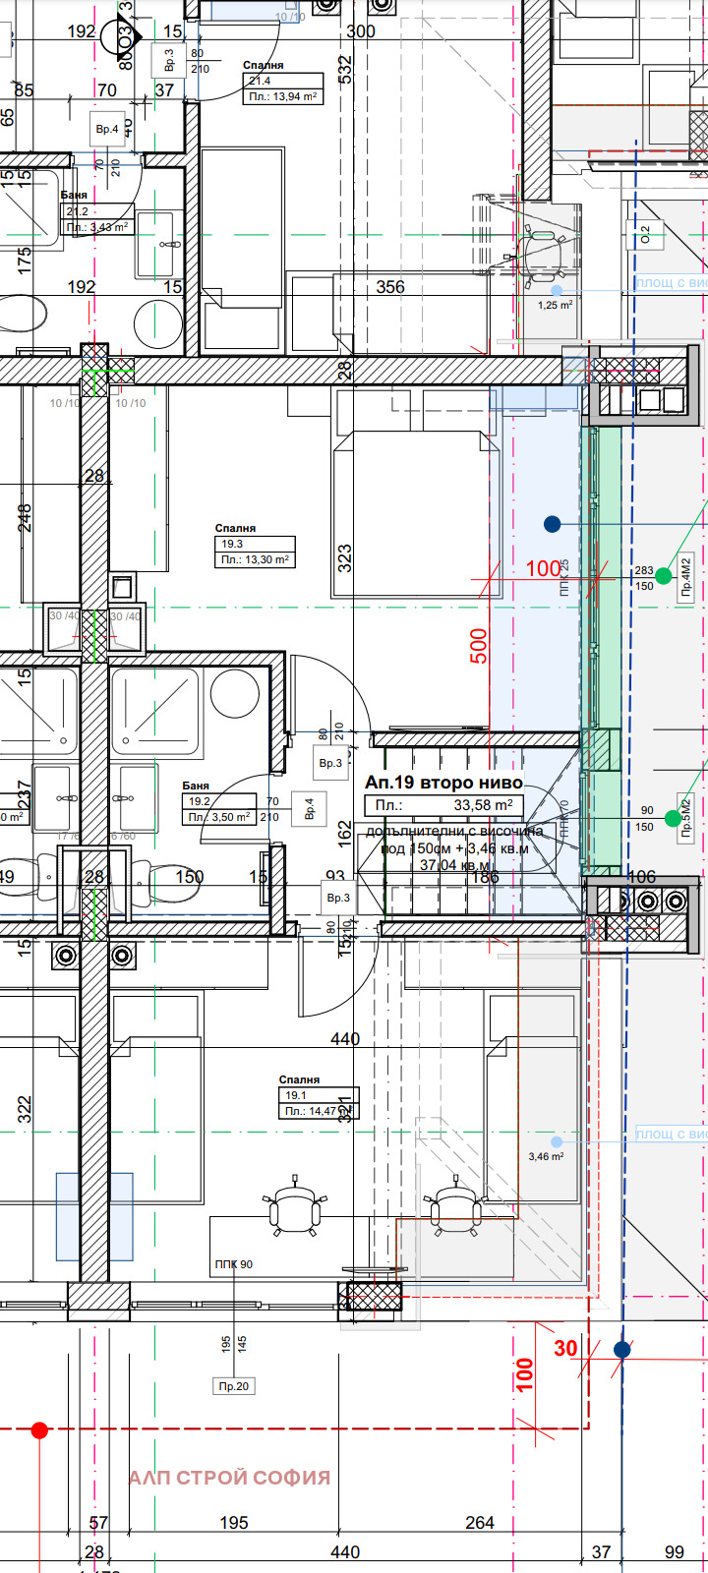Click dark blue dot in the blue shaded balcony
708x1573 pixels.
(x=553, y=525)
